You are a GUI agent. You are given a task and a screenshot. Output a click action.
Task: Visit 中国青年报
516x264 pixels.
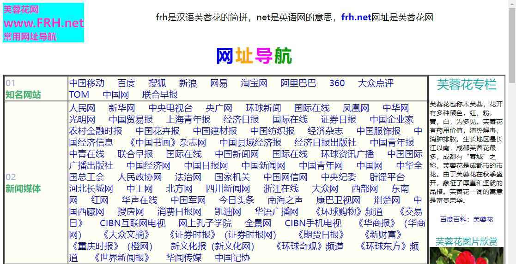click(392, 142)
